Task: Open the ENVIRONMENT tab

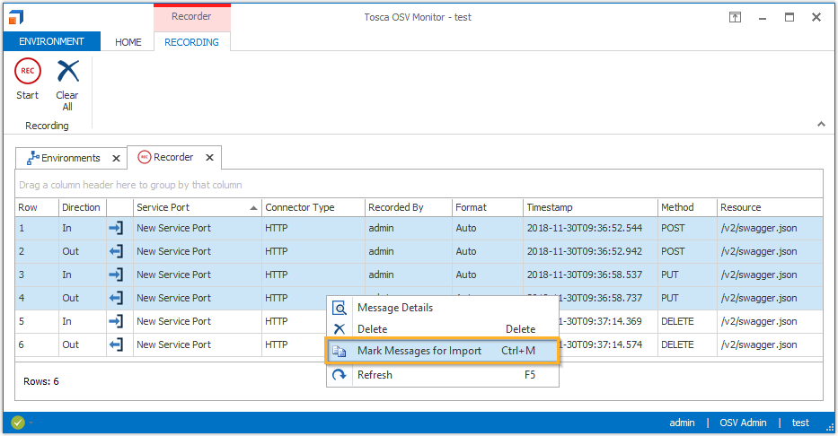Action: point(50,41)
